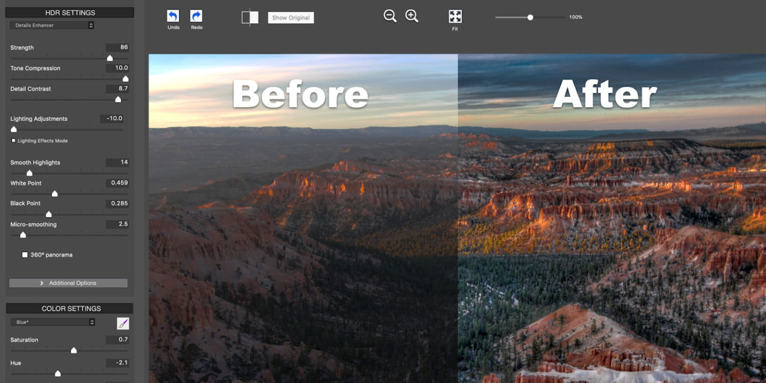Click the zoom in magnifier icon
The height and width of the screenshot is (383, 766).
pos(411,16)
